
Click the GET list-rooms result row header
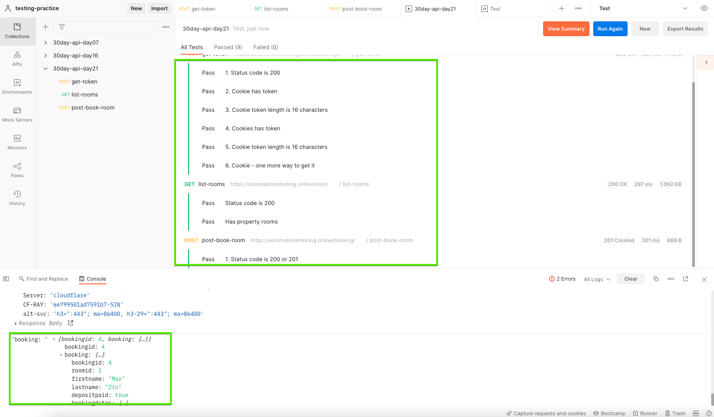point(433,184)
